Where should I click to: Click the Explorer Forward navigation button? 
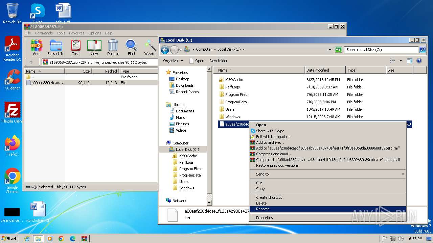(174, 50)
